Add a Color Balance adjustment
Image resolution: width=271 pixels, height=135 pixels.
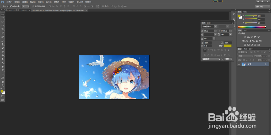click(x=247, y=41)
